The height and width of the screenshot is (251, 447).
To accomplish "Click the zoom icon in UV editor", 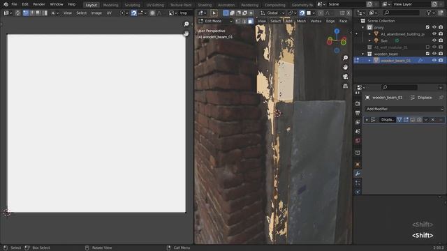I will (x=186, y=24).
